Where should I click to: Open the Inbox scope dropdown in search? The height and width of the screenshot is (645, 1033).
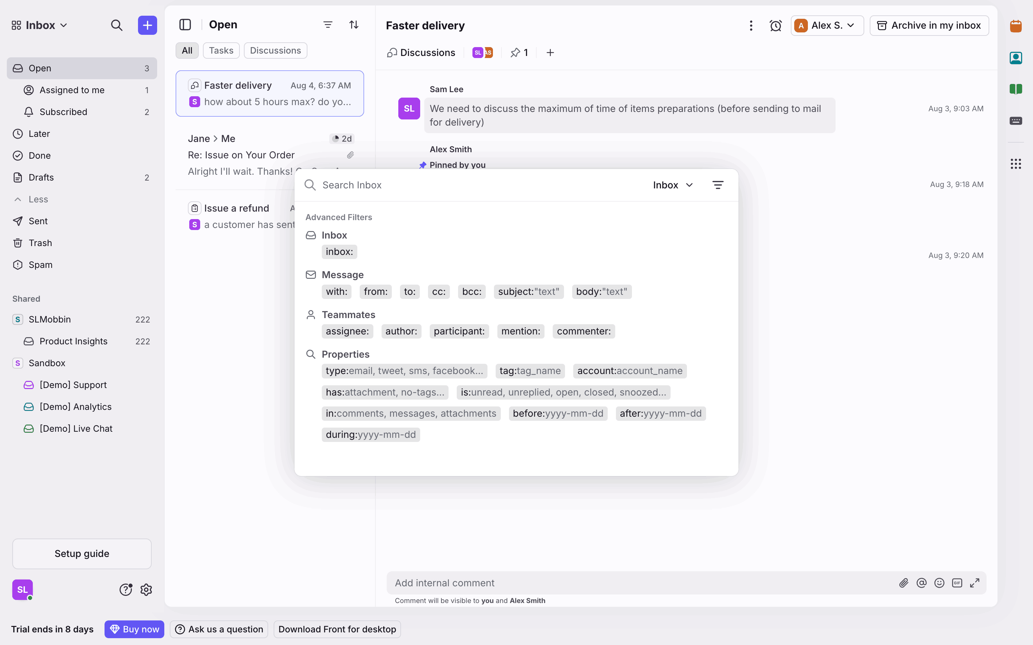click(673, 185)
